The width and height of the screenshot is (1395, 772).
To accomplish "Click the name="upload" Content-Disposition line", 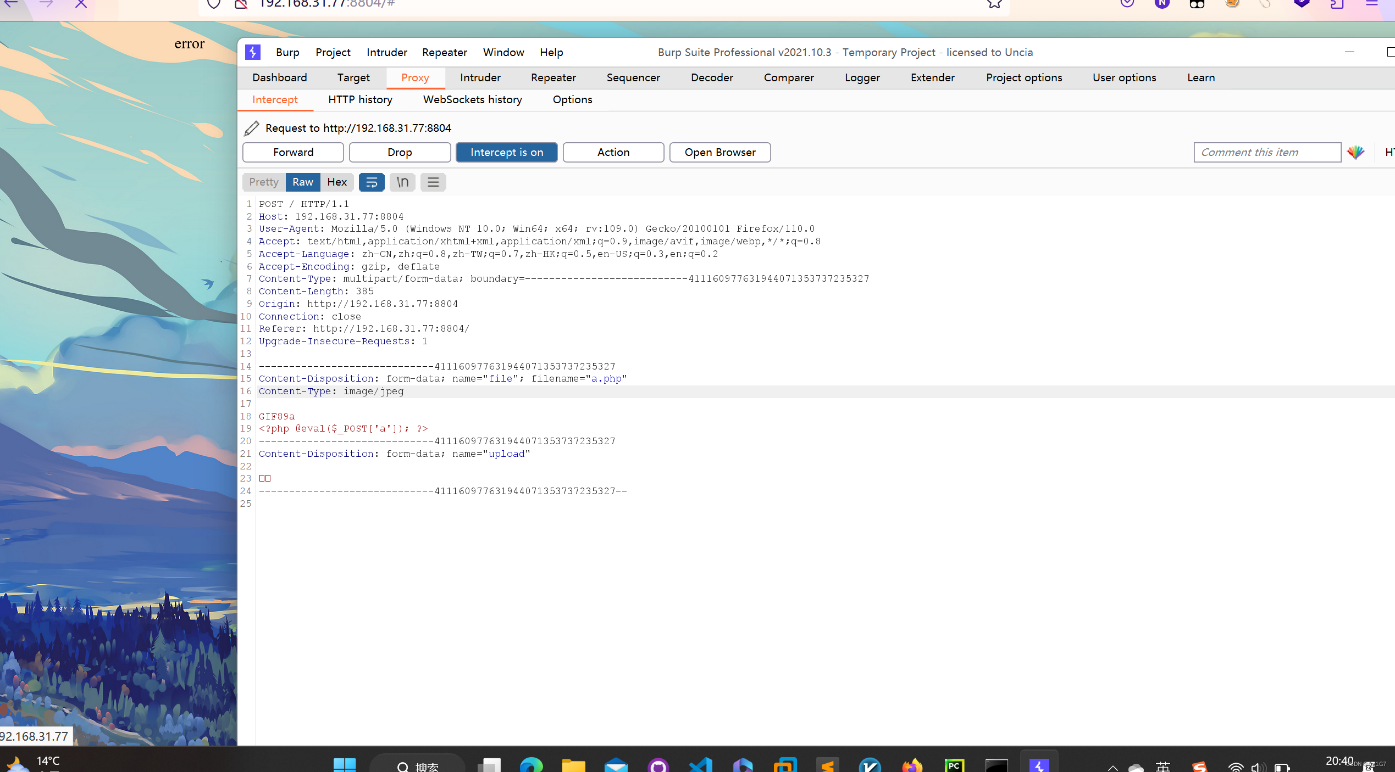I will [x=395, y=454].
